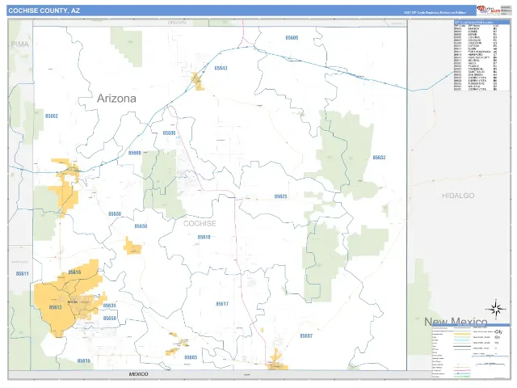Click ZIP code label 85616
517x388 pixels.
[x=74, y=272]
